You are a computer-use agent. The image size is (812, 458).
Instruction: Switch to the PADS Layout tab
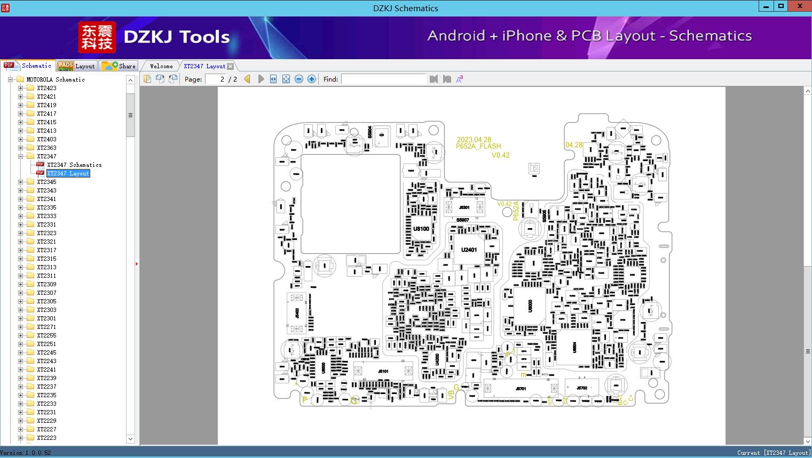(x=76, y=66)
